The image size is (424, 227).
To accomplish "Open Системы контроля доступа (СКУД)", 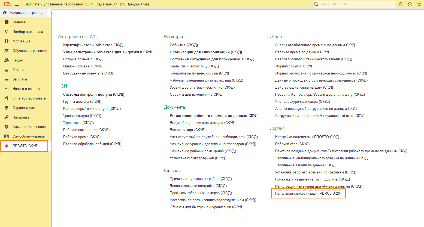I will (x=93, y=95).
